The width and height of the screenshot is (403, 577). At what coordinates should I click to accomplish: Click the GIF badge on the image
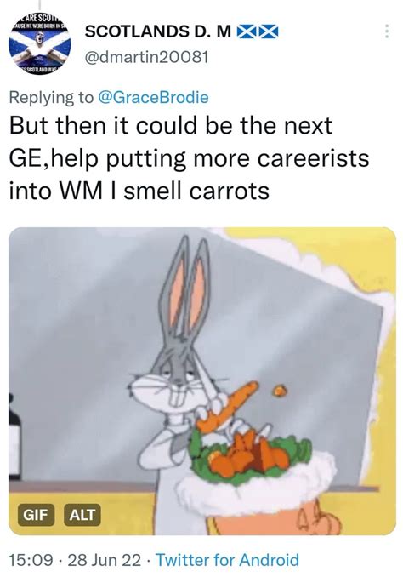[36, 514]
